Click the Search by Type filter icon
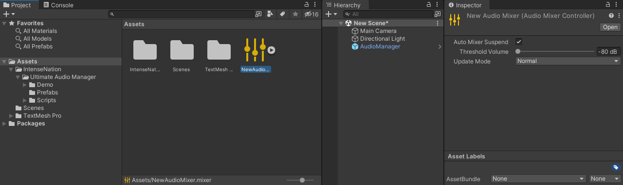623x185 pixels. point(271,14)
